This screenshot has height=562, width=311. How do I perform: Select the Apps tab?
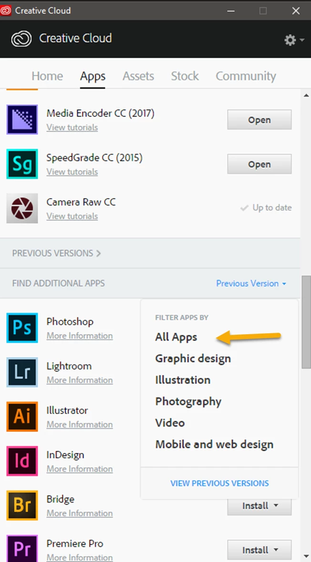[x=93, y=76]
